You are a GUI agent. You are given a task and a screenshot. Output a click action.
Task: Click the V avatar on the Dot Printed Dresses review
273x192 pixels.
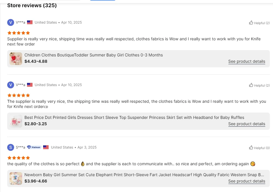pos(11,85)
